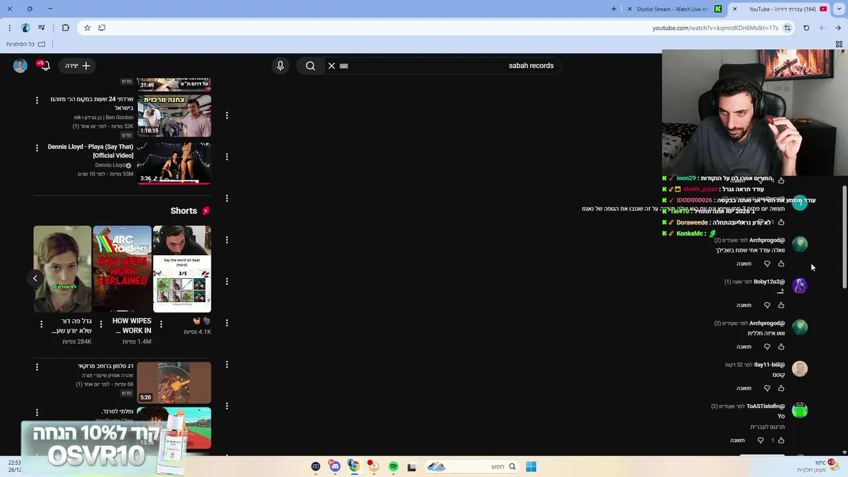Open options for Ben Gordon 24 hours video

[x=36, y=100]
